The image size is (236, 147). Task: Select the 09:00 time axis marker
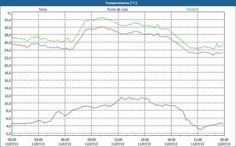tap(91, 140)
